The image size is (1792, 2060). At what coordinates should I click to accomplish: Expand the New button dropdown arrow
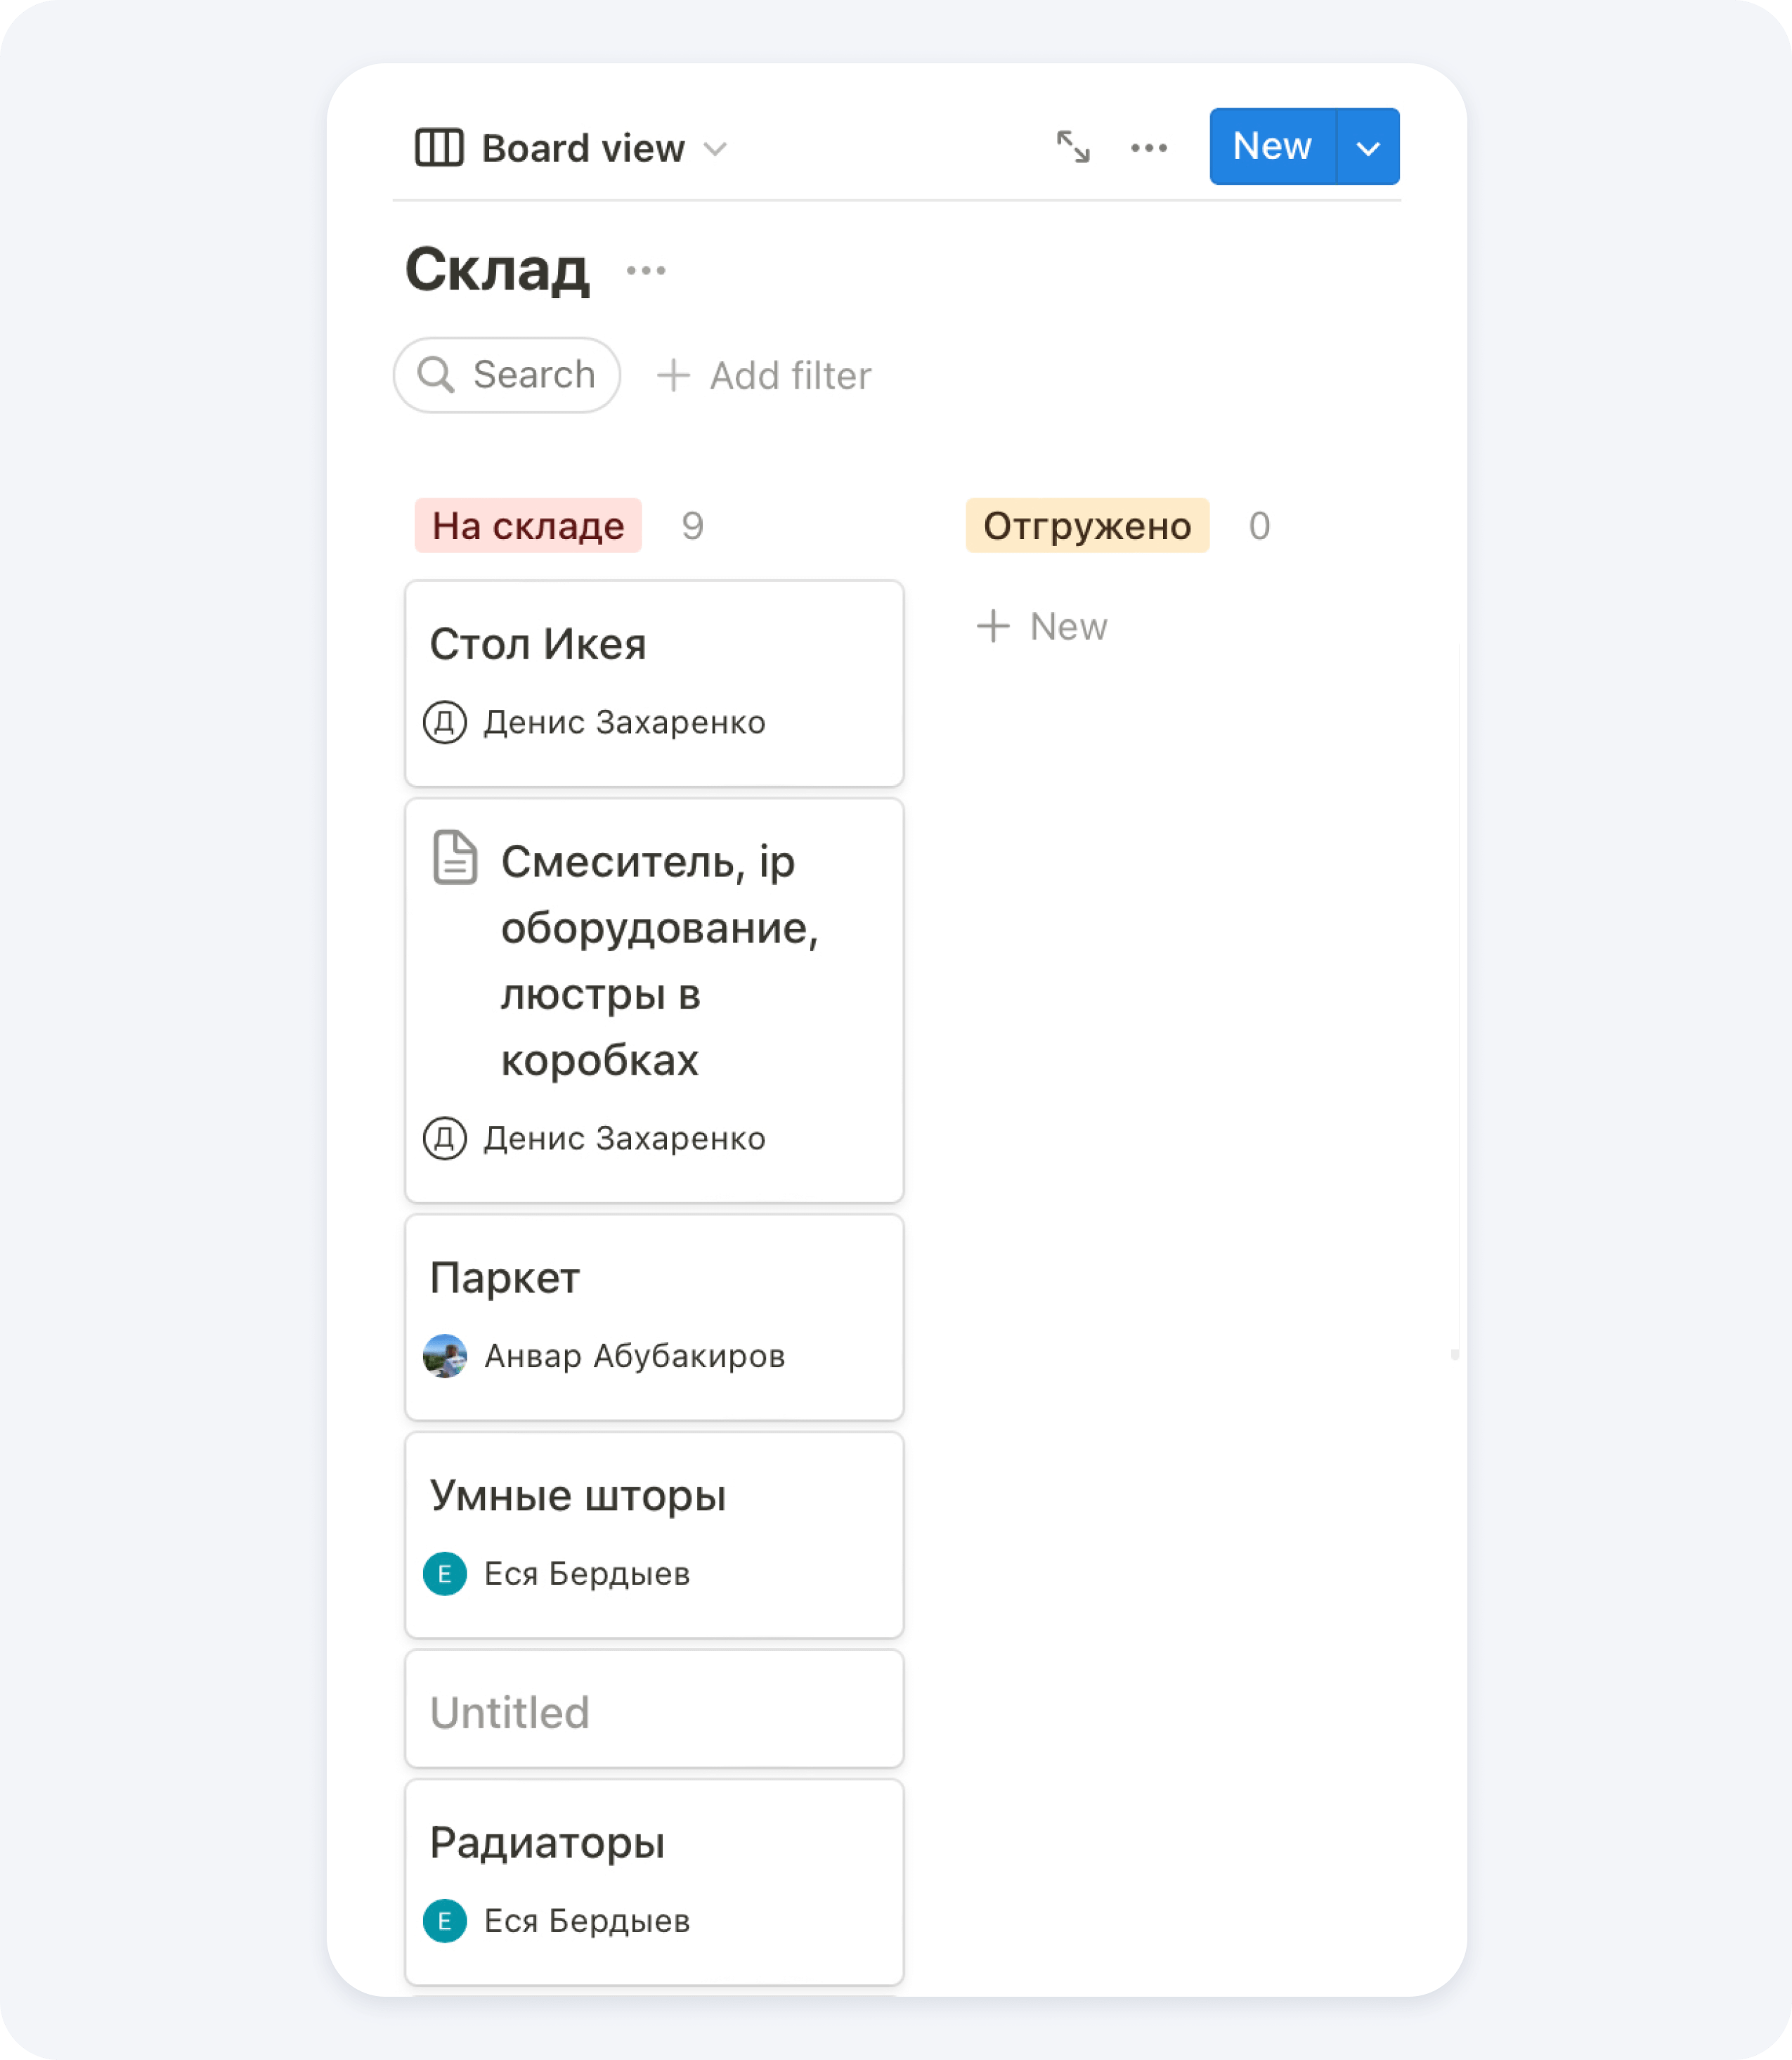tap(1368, 148)
